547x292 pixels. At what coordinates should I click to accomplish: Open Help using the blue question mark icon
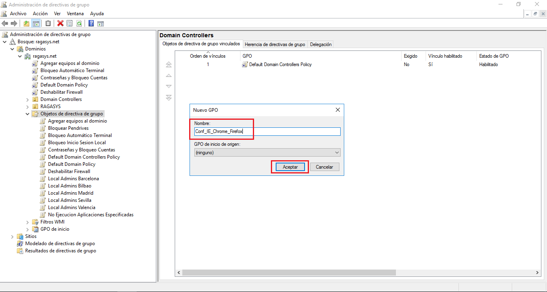tap(91, 23)
